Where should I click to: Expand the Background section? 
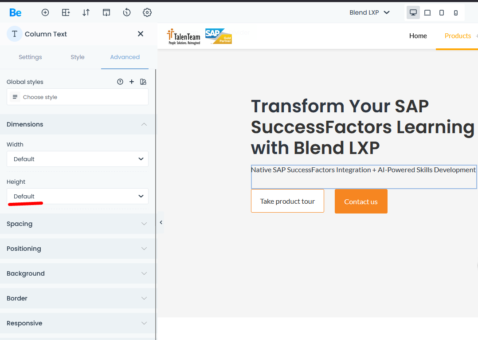point(78,273)
